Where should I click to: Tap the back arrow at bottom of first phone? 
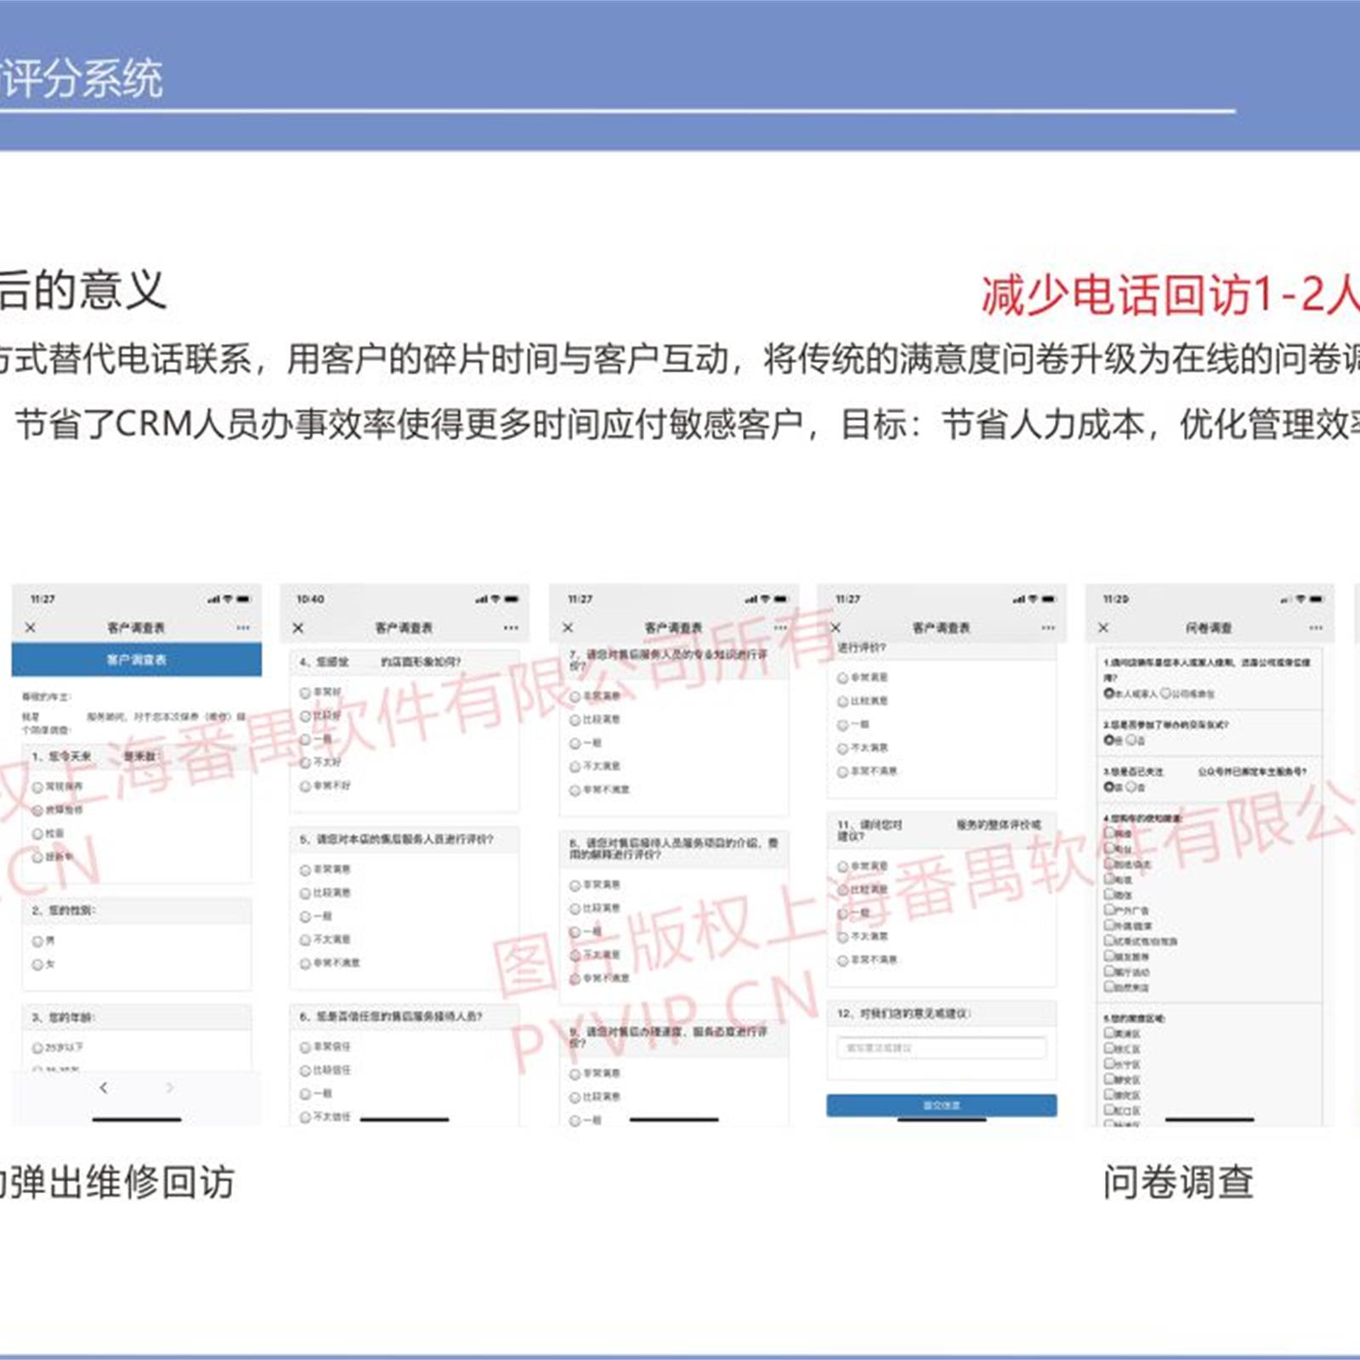pos(104,1087)
